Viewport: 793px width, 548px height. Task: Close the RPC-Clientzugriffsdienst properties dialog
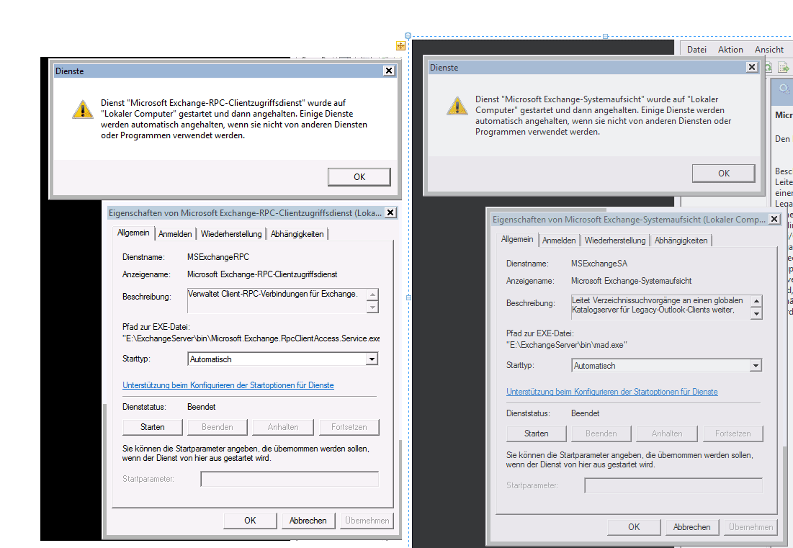390,213
